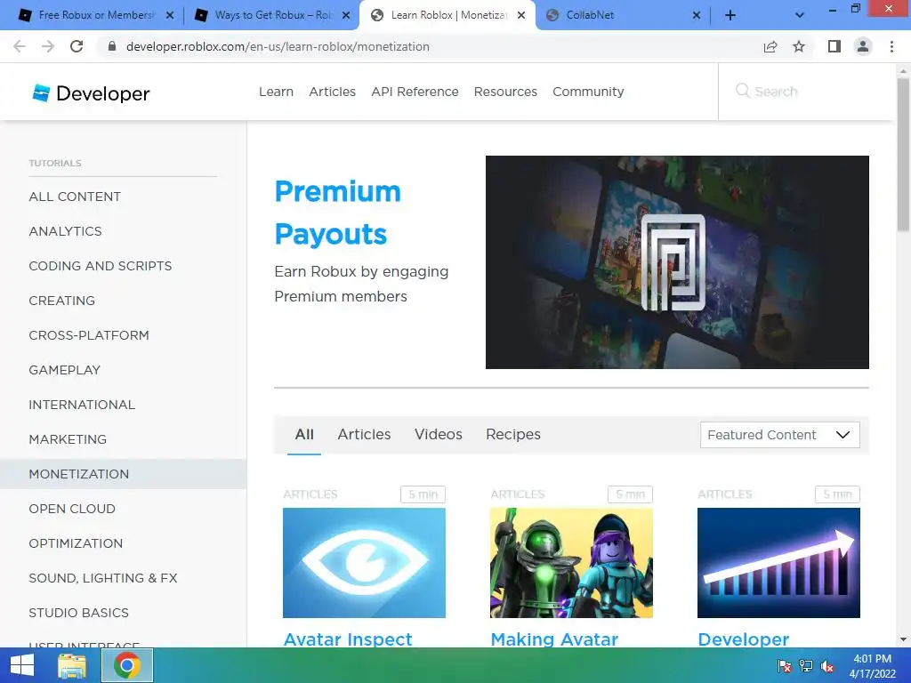Toggle the browser side panel icon

pyautogui.click(x=834, y=46)
